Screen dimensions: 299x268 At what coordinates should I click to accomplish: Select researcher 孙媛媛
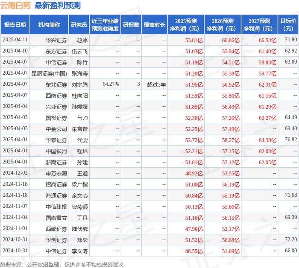tap(80, 107)
